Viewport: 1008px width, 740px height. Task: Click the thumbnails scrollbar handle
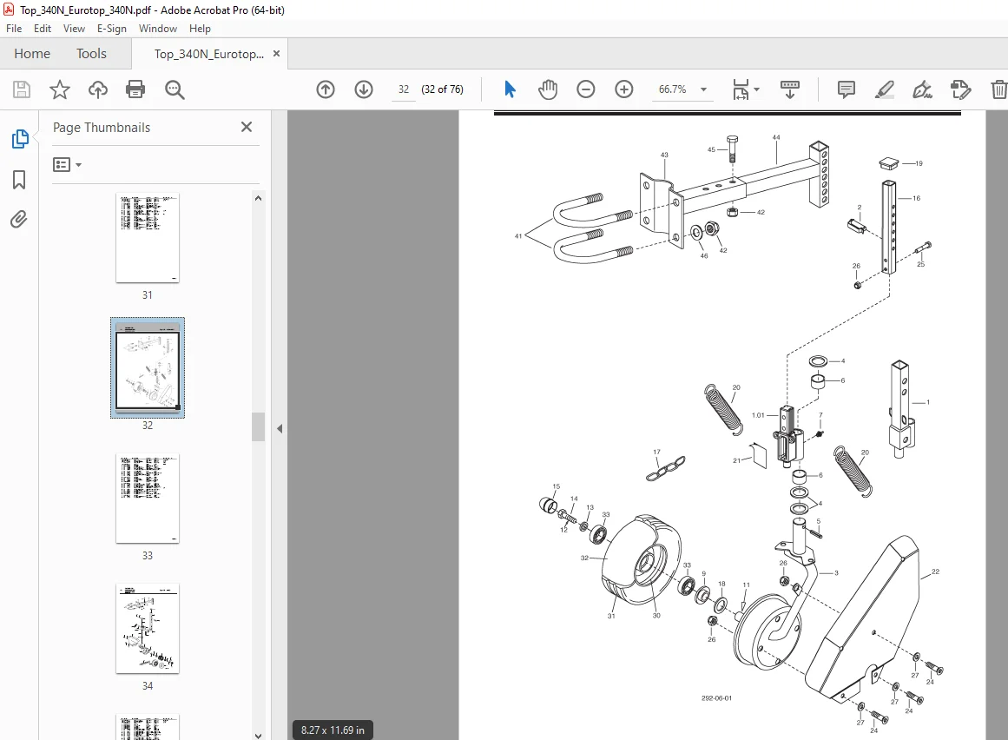coord(259,427)
